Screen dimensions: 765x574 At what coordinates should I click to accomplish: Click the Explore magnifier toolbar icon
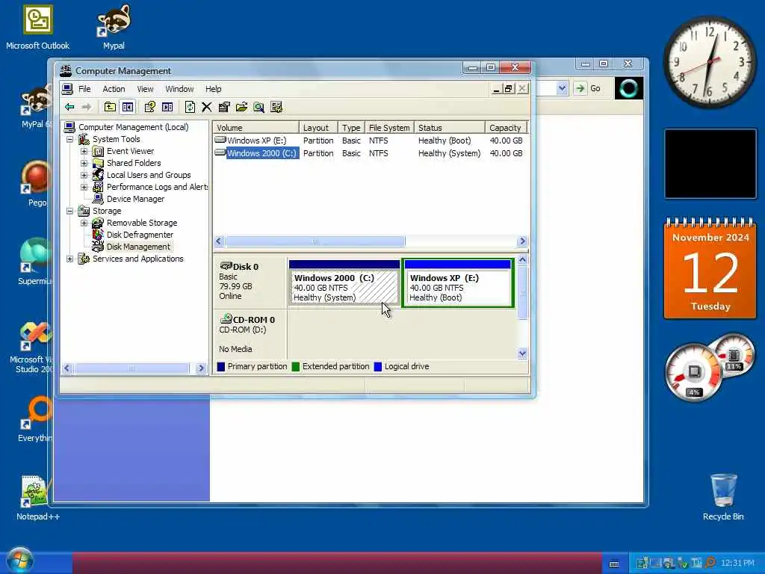pos(259,107)
